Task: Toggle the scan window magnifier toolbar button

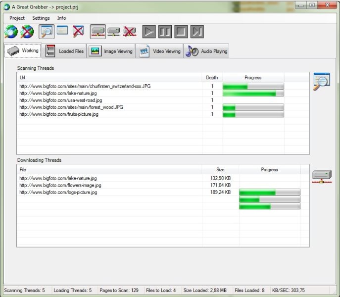Action: (x=47, y=32)
